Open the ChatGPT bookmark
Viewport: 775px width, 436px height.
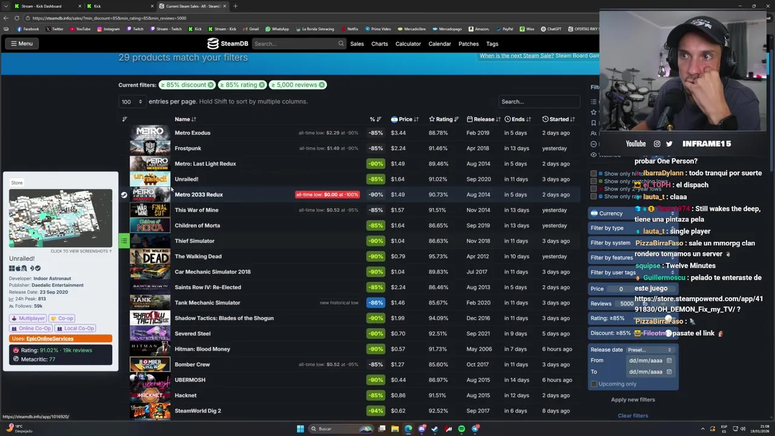point(551,29)
